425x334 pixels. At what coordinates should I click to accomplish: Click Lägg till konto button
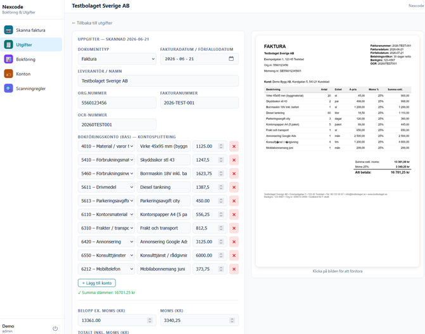click(97, 283)
